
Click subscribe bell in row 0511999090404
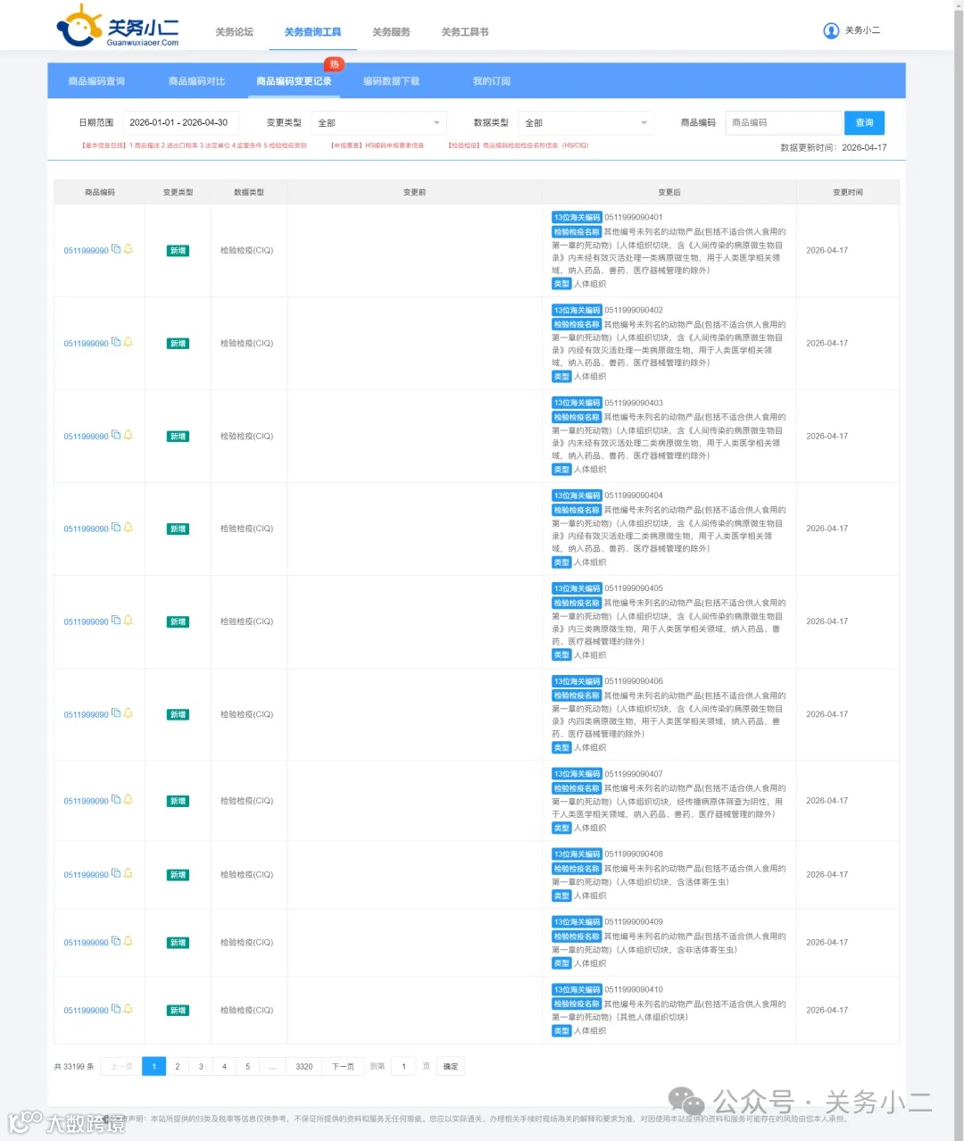pos(128,528)
